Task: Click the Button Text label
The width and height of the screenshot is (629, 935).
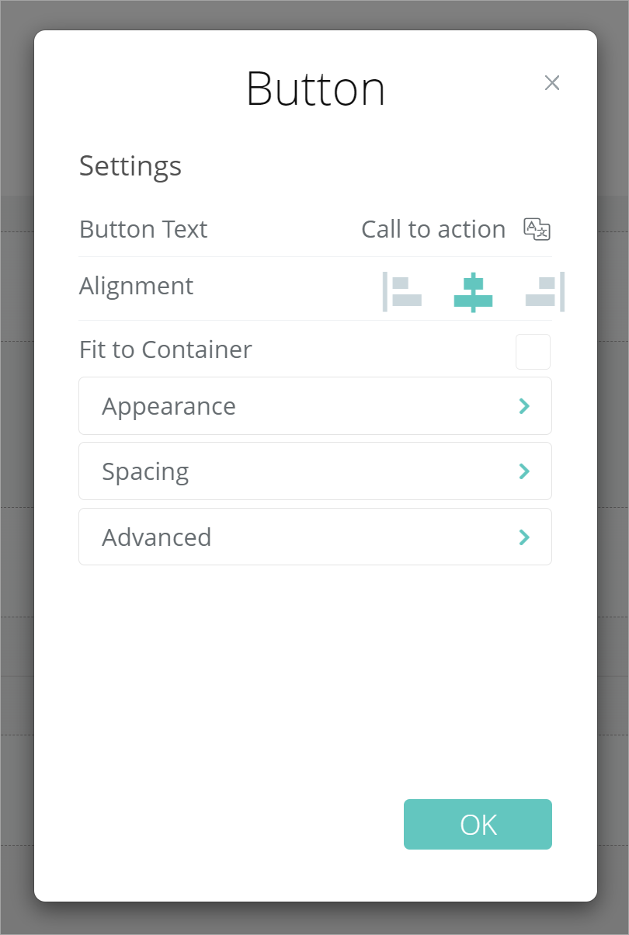Action: (x=144, y=229)
